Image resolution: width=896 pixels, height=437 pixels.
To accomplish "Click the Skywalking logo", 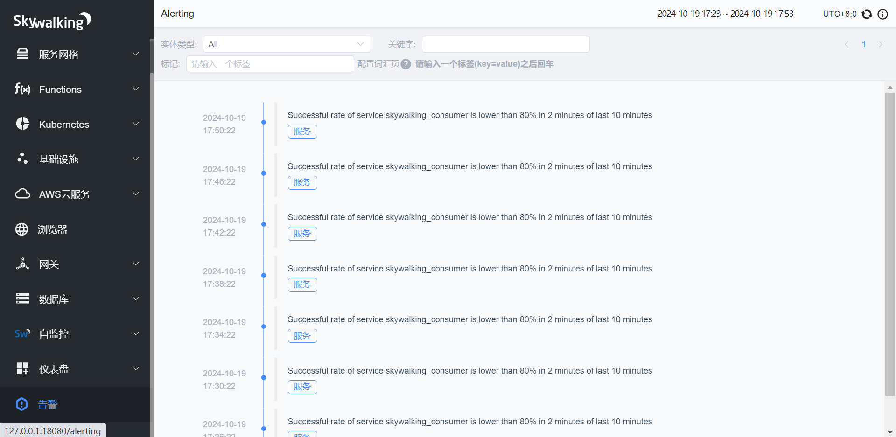I will coord(52,21).
